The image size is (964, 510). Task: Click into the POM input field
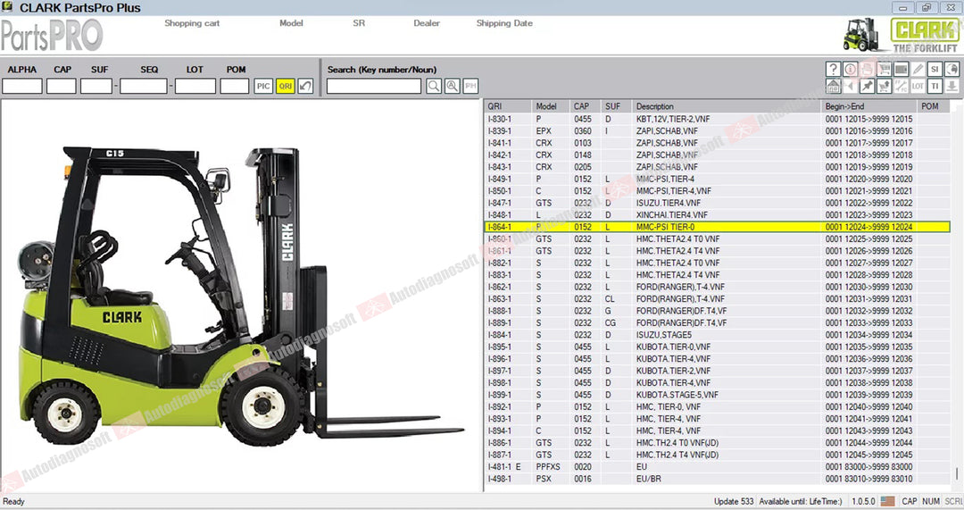point(234,86)
